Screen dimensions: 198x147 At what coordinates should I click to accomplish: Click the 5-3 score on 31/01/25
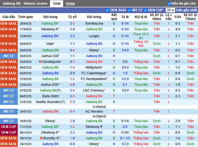click(72, 102)
